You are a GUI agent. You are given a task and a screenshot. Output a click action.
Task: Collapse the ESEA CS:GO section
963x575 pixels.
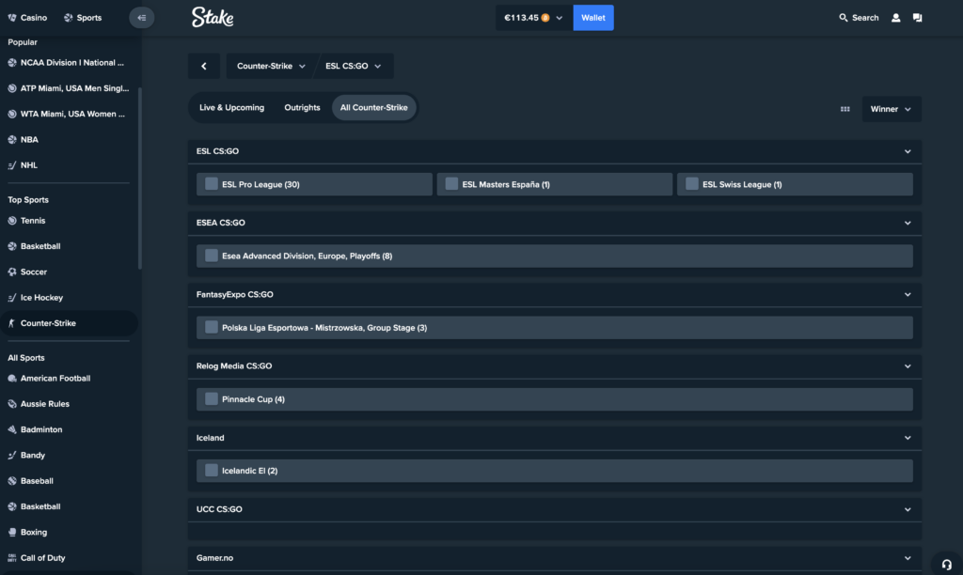click(x=908, y=223)
